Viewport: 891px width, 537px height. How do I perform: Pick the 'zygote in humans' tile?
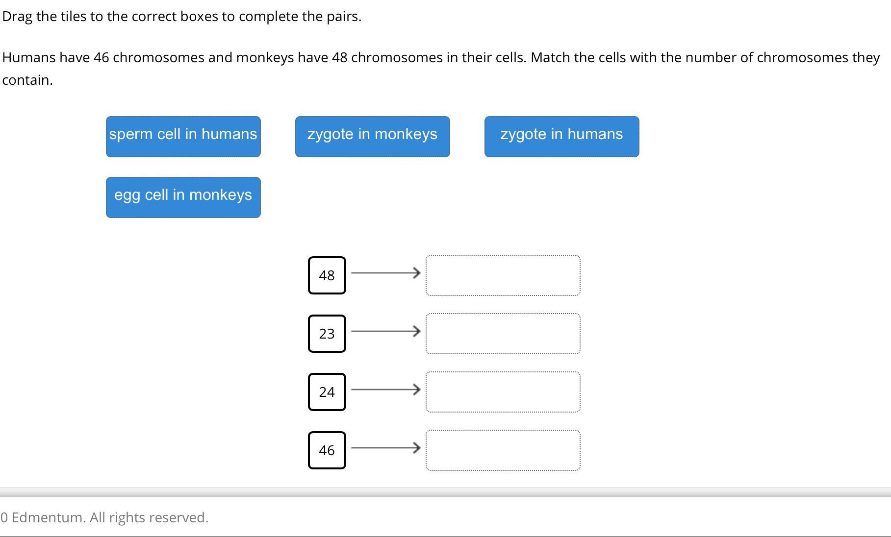coord(562,137)
